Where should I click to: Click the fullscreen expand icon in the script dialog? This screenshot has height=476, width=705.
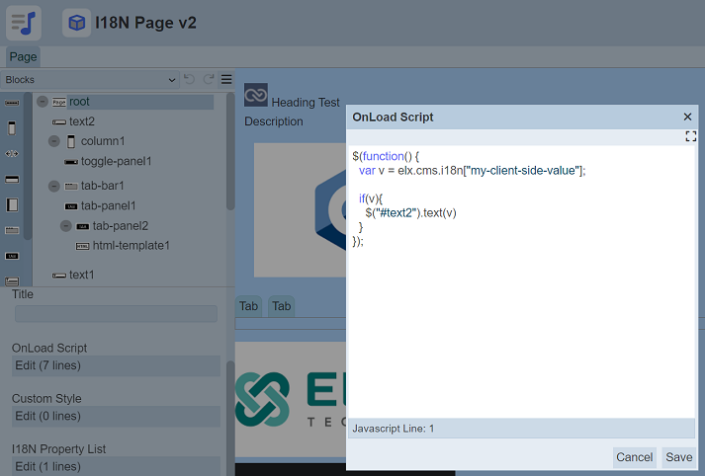click(x=691, y=137)
